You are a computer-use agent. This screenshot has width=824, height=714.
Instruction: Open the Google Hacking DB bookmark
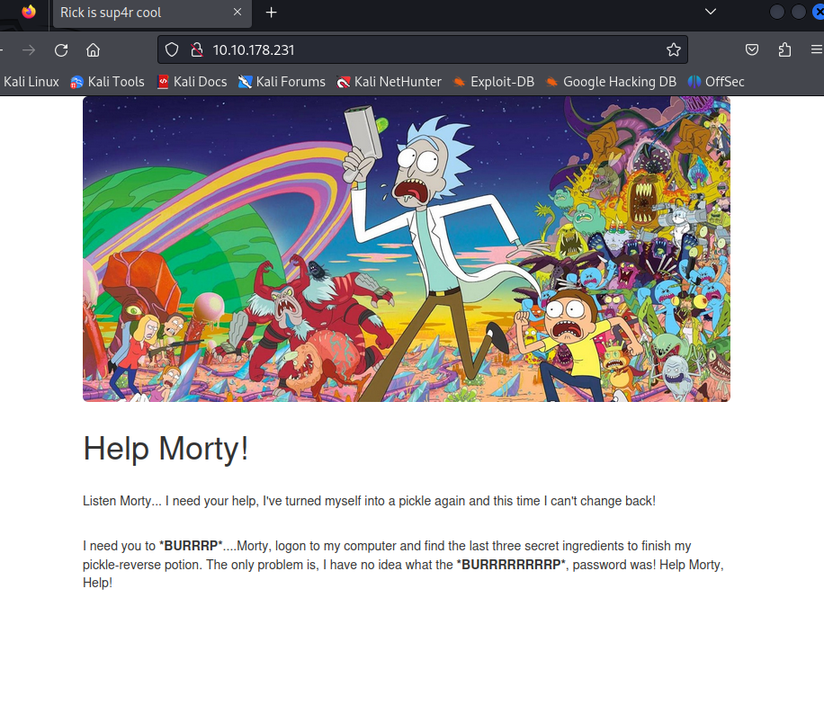click(x=611, y=82)
